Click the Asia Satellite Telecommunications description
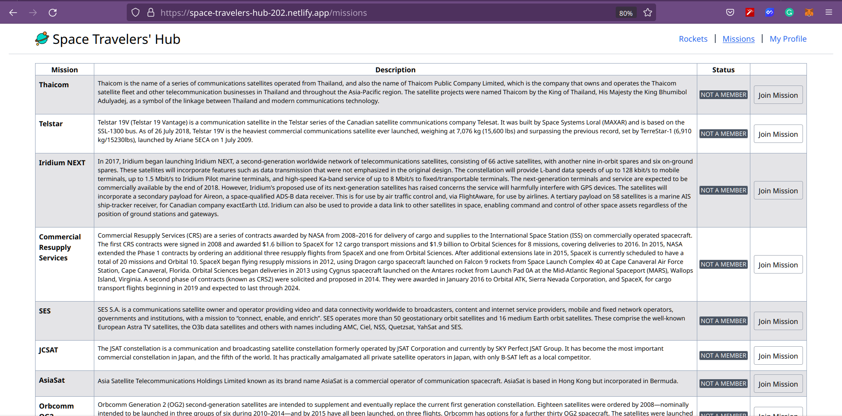The image size is (842, 416). 388,381
